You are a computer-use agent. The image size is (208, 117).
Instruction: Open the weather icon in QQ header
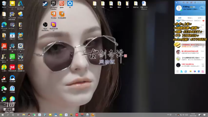click(x=202, y=8)
